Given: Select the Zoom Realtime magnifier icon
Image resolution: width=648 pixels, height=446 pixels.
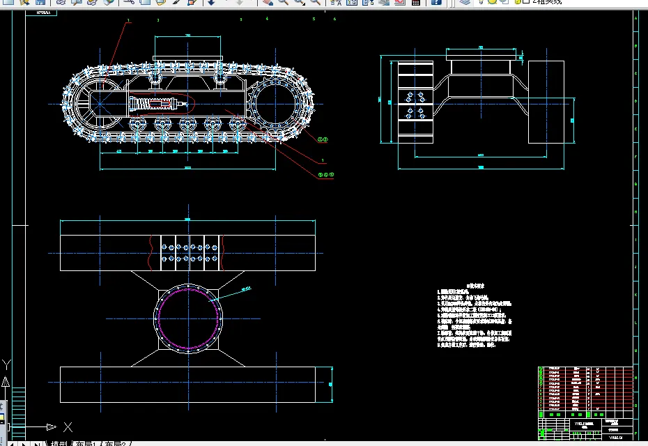Looking at the screenshot, I should pos(283,1).
